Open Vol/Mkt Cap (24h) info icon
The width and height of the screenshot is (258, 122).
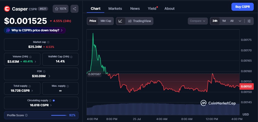(x=71, y=57)
